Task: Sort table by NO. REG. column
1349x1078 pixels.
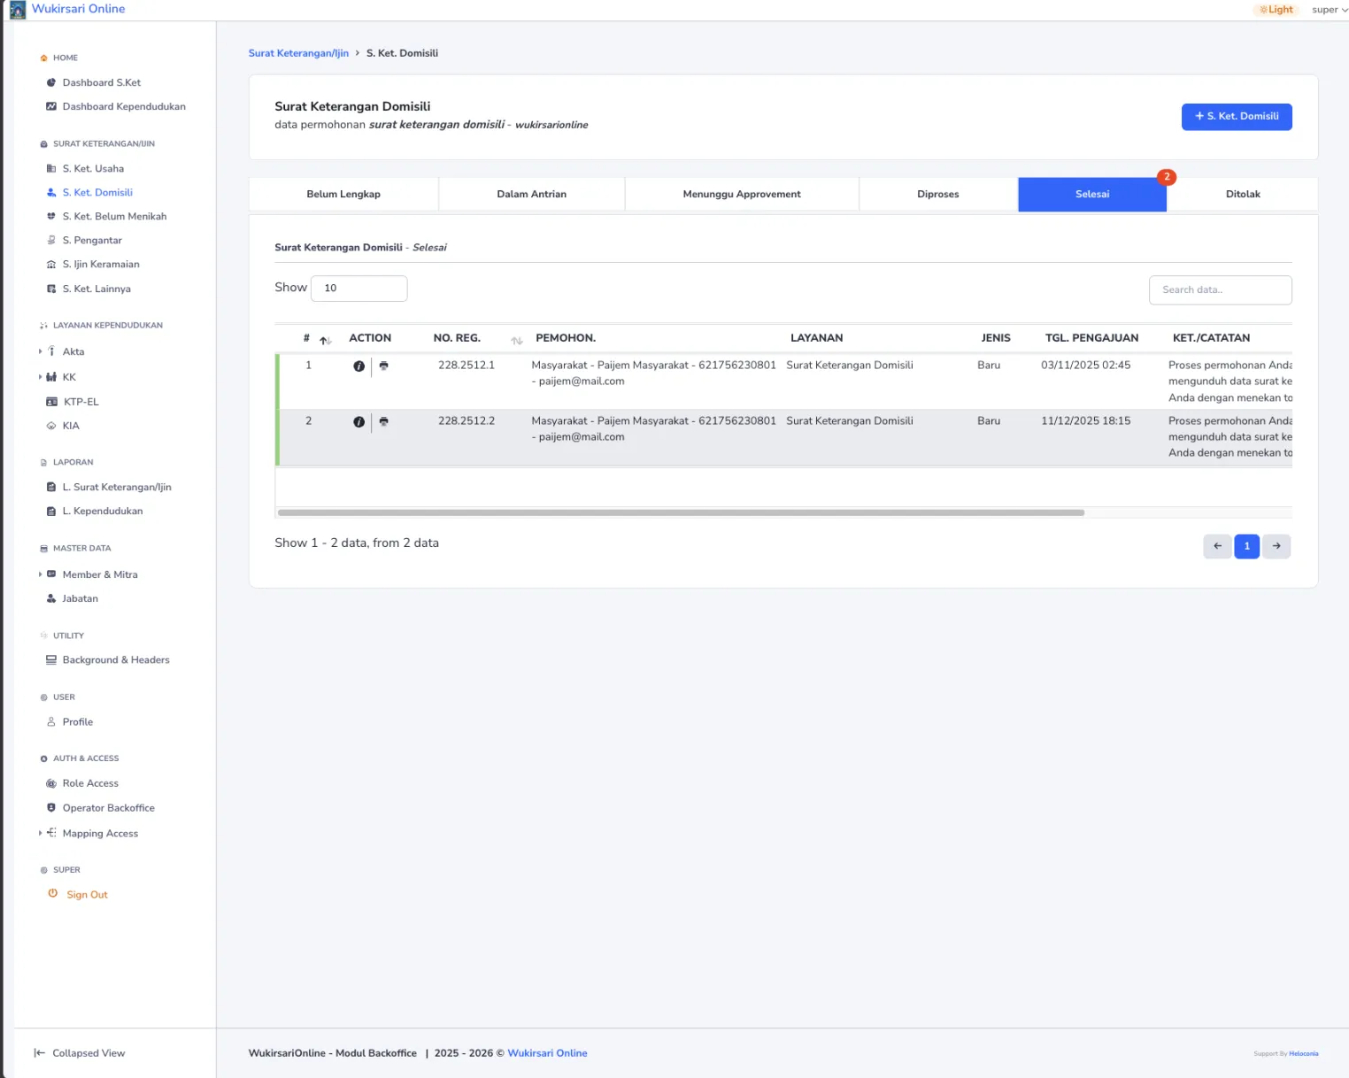Action: pyautogui.click(x=517, y=340)
